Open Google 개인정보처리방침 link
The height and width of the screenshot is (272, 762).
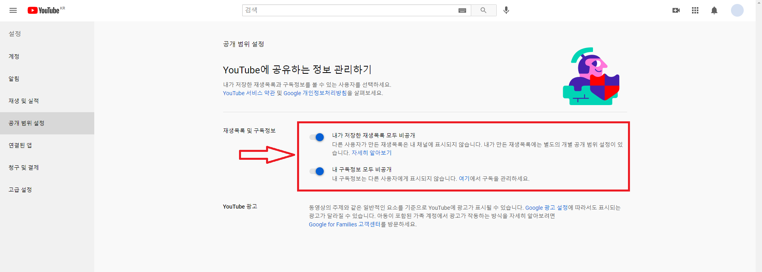[315, 93]
